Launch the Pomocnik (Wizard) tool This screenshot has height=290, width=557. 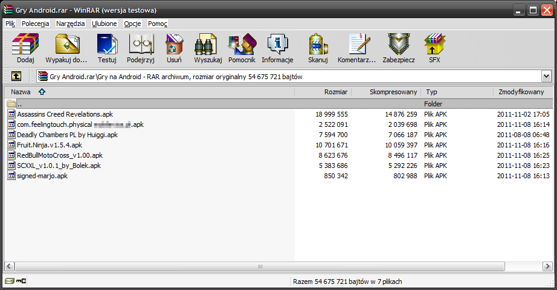click(242, 48)
